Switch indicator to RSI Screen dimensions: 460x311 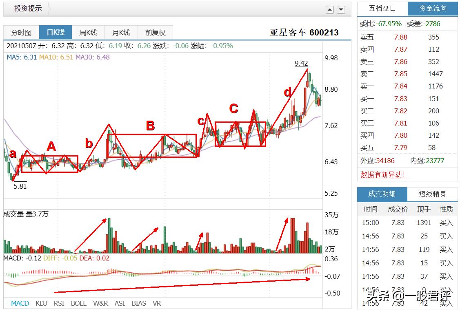[x=59, y=303]
